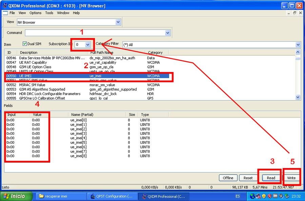
Task: Click the yellow security shield tray icon
Action: click(x=264, y=196)
